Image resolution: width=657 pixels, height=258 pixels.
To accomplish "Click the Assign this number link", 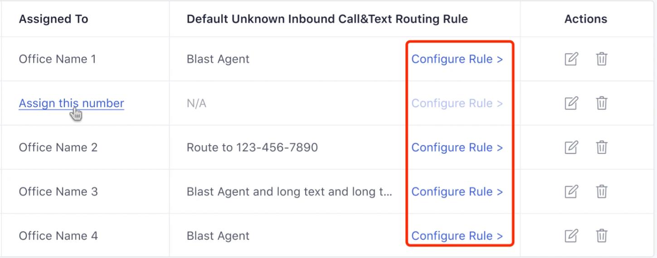I will tap(71, 103).
